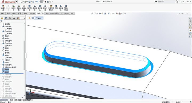
Task: Expand the 切除-拉伸-薄壁5 tree node
Action: [1, 67]
